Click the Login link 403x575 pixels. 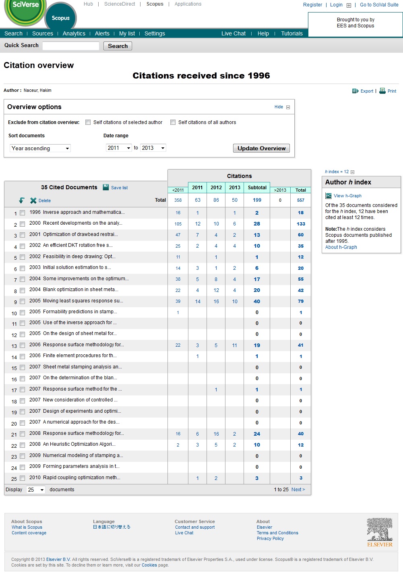click(336, 5)
